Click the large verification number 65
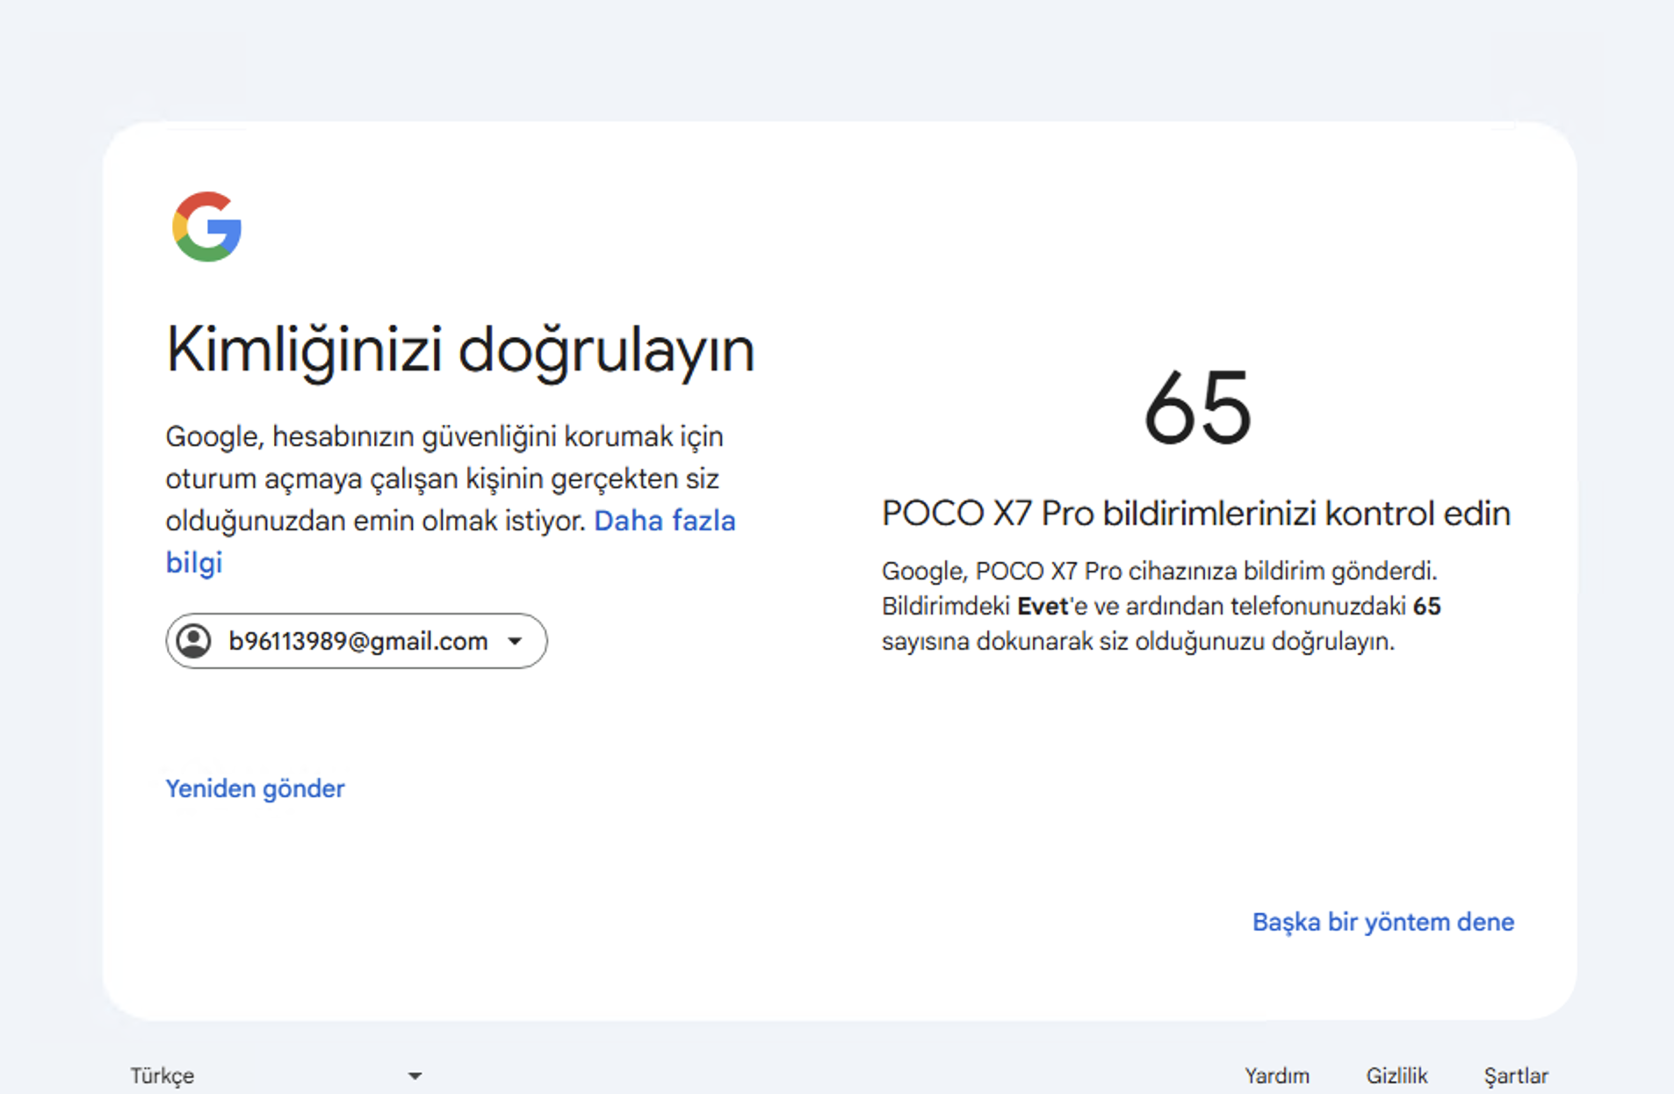1674x1094 pixels. point(1198,408)
